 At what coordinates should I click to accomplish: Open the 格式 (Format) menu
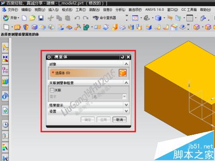pyautogui.click(x=67, y=10)
